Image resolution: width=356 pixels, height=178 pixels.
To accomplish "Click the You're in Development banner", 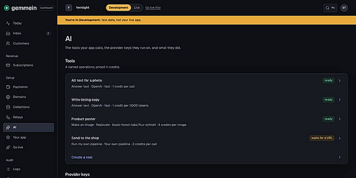I will (x=207, y=20).
